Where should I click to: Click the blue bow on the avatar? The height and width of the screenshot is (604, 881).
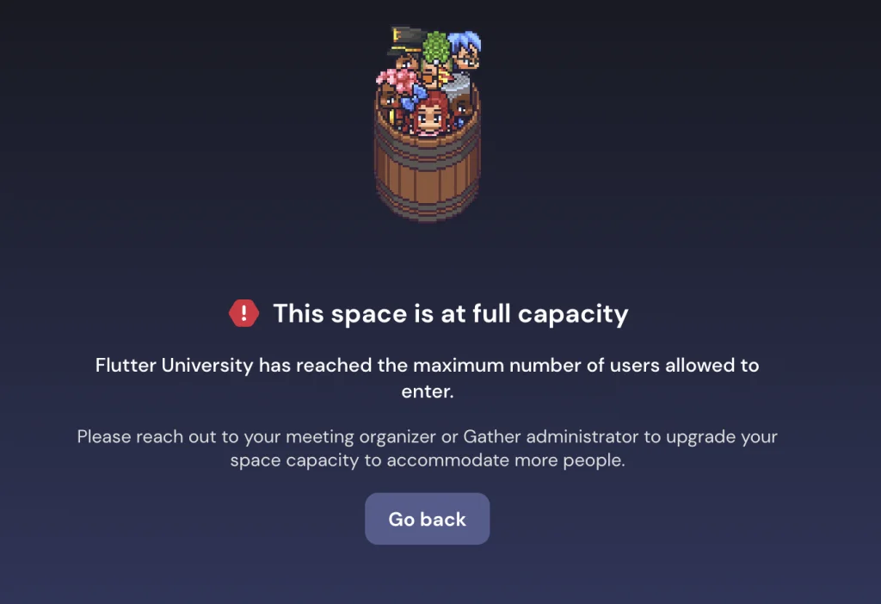tap(414, 96)
